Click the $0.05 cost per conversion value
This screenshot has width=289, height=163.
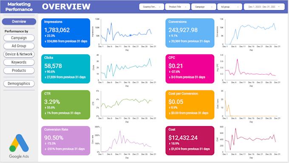click(176, 102)
